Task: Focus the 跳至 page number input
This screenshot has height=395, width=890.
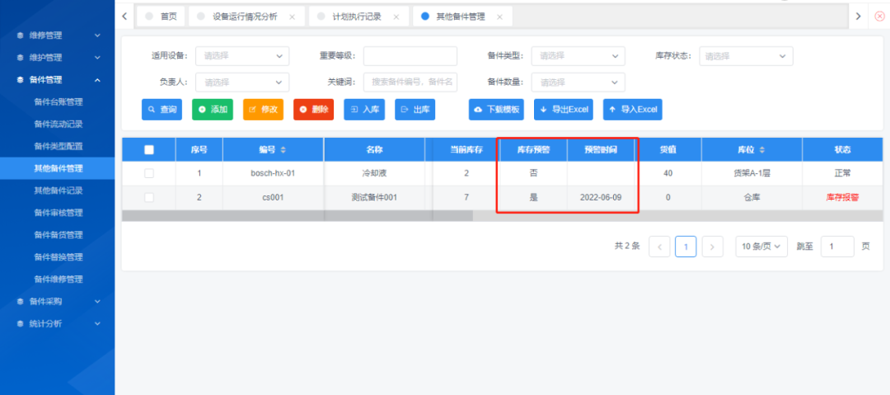Action: (837, 246)
